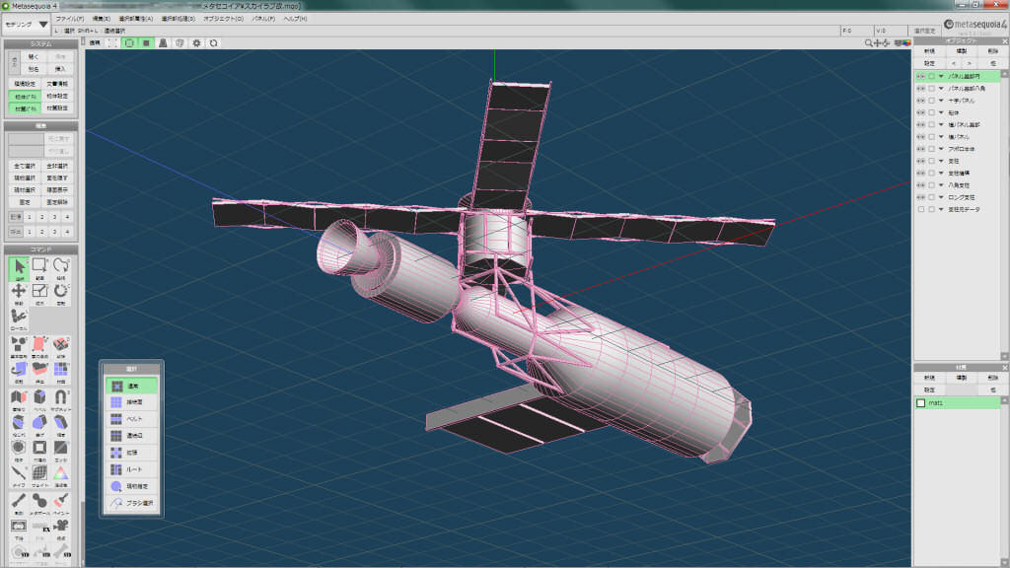
Task: Open the primitive shapes tool
Action: 19,346
